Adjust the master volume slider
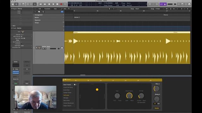This screenshot has height=113, width=202. click(172, 4)
